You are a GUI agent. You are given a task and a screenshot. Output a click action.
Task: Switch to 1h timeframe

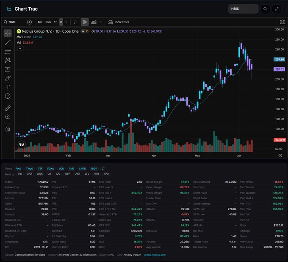(x=55, y=22)
